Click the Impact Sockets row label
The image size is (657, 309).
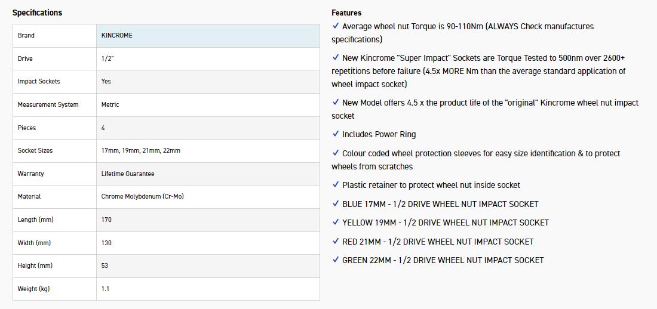click(39, 82)
